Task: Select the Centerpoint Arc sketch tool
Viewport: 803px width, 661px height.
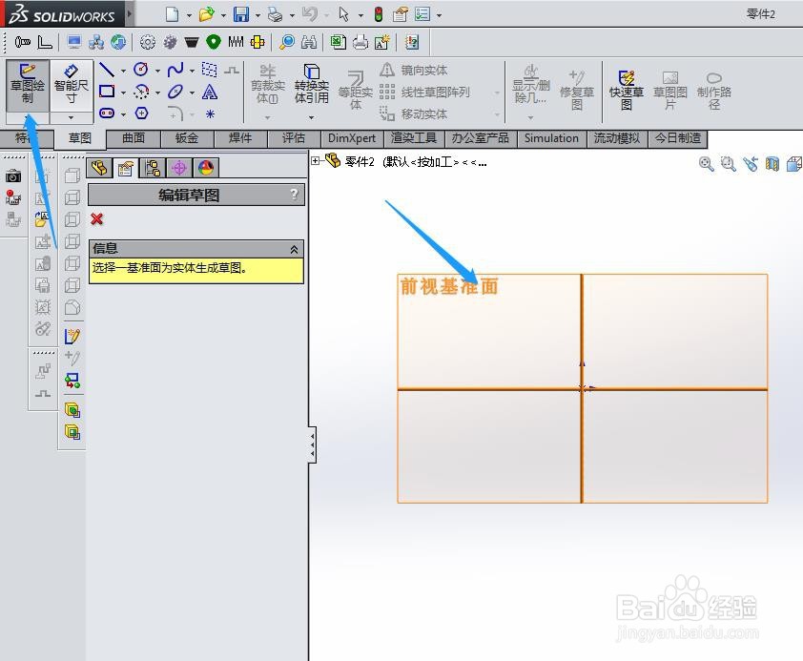Action: pos(141,92)
